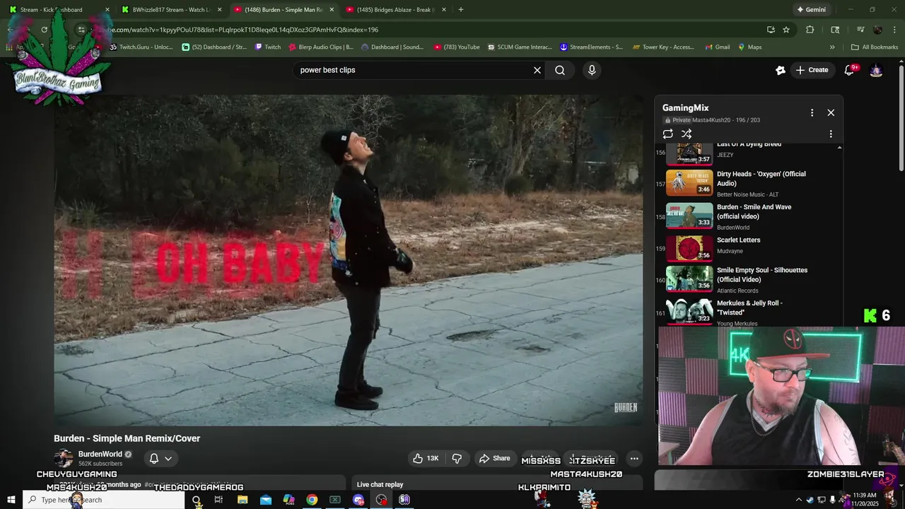Open Windows Start menu
This screenshot has height=509, width=905.
[11, 500]
